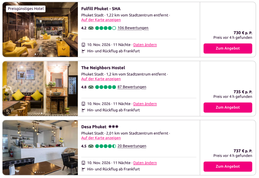The height and width of the screenshot is (178, 259).
Task: Click Tripadvisor owl icon for Desa Phuket
Action: [x=91, y=146]
